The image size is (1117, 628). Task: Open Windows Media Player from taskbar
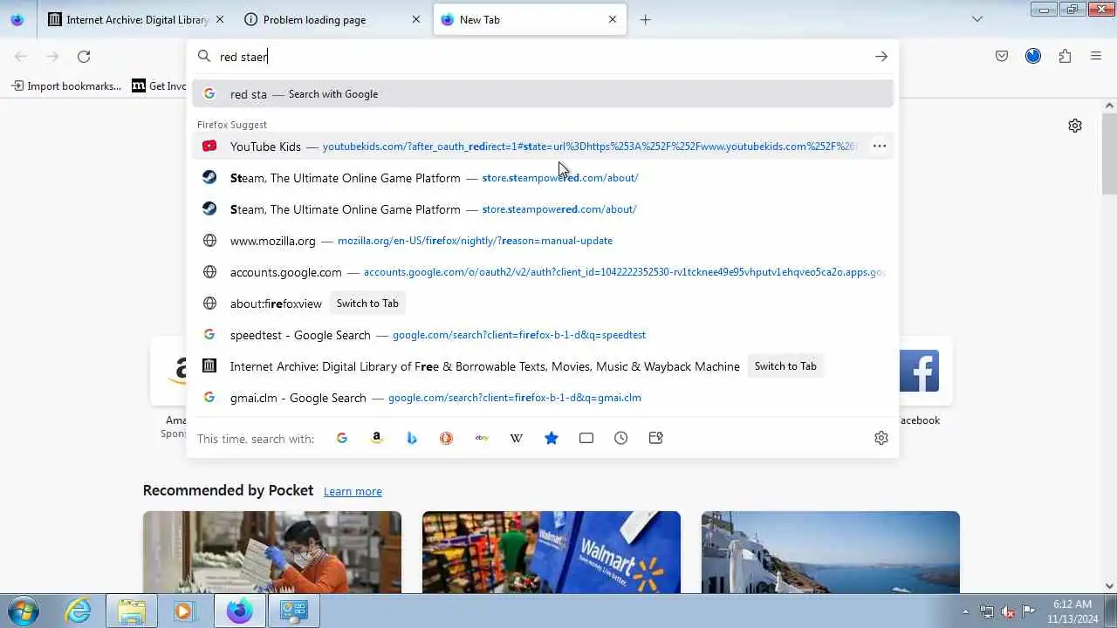(x=184, y=611)
